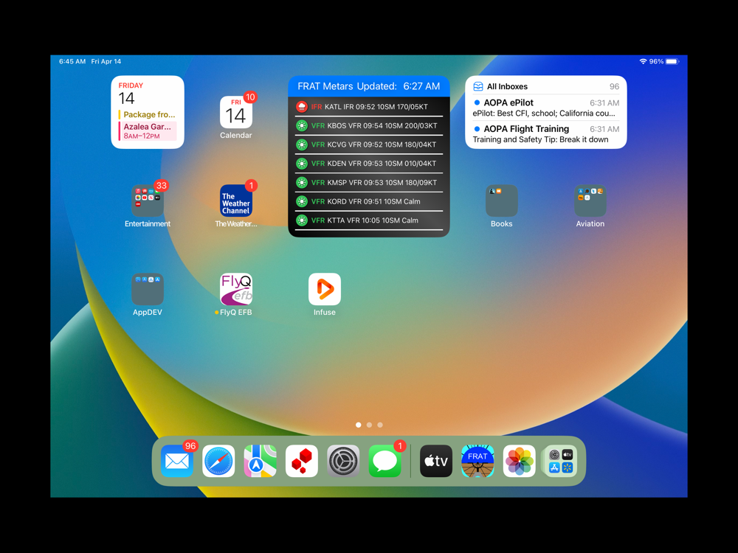Tap the battery indicator in status bar
The height and width of the screenshot is (553, 738).
pyautogui.click(x=672, y=62)
